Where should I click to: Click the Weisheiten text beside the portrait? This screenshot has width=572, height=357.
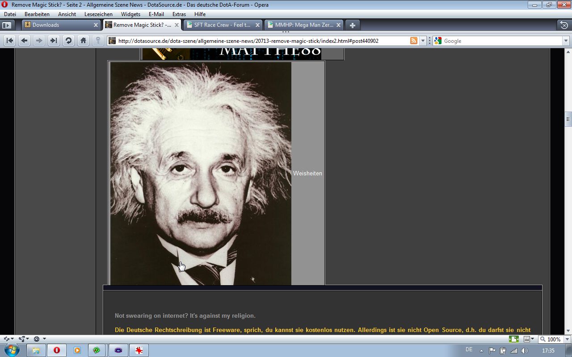307,173
